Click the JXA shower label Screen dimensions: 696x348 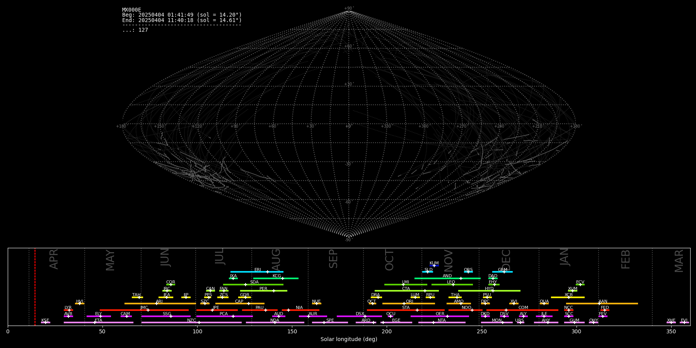pyautogui.click(x=233, y=276)
